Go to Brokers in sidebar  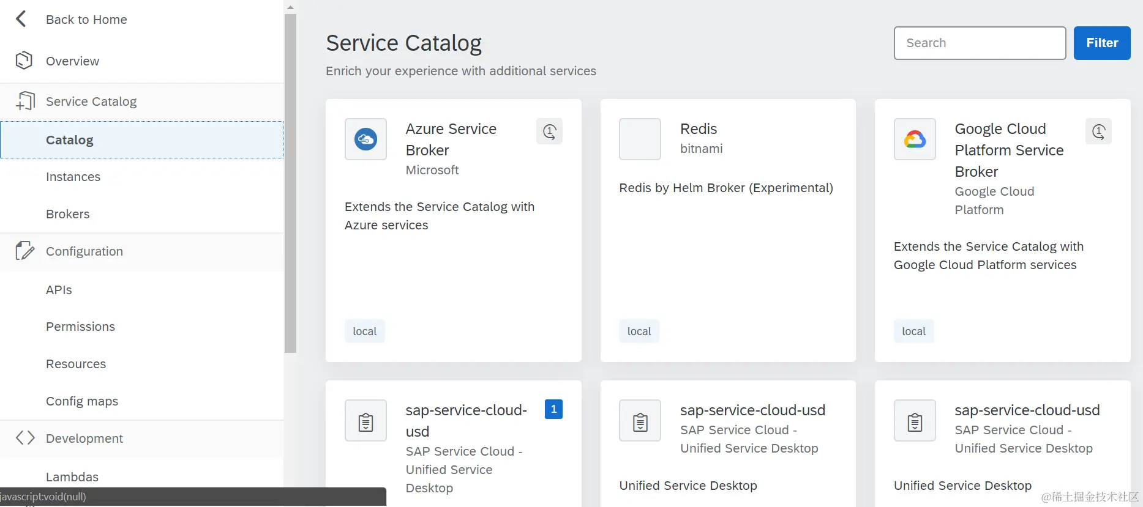pyautogui.click(x=67, y=214)
